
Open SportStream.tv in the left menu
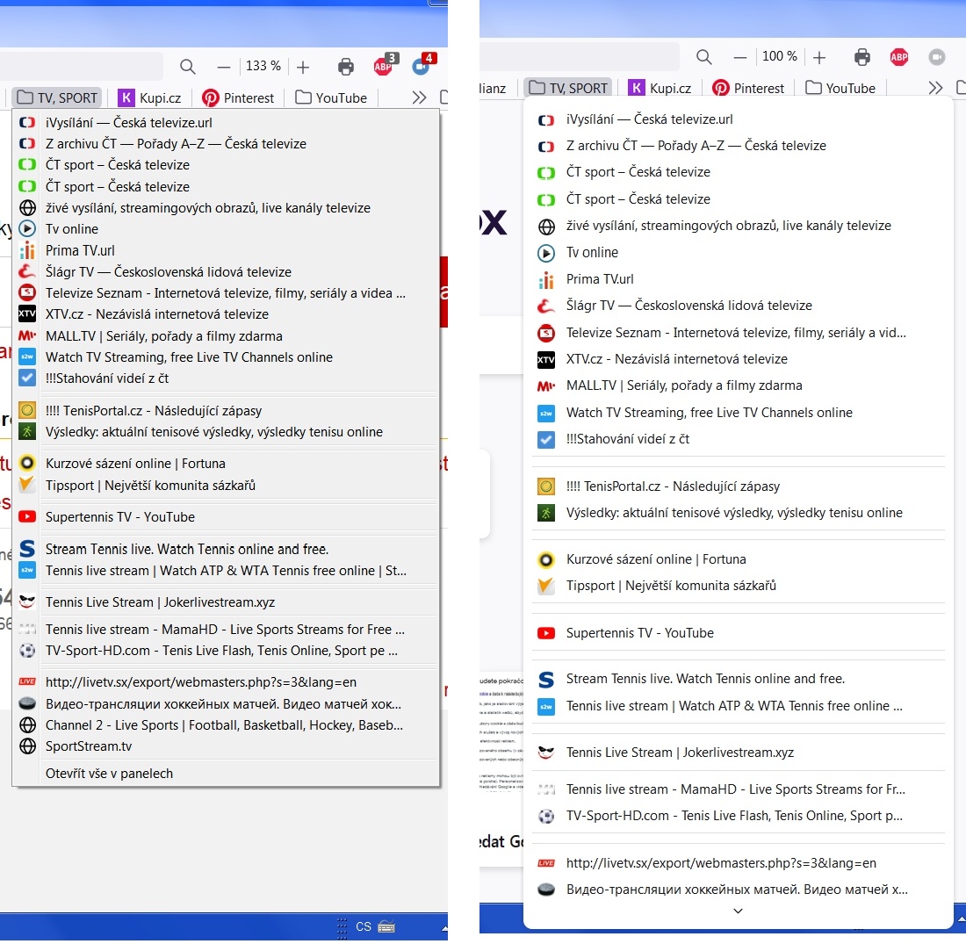(x=226, y=746)
